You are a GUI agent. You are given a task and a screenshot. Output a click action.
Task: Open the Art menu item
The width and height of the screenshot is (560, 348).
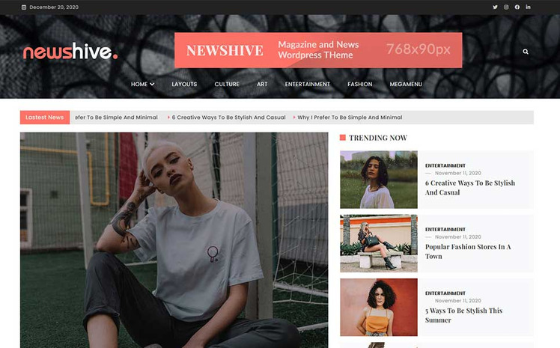point(262,84)
